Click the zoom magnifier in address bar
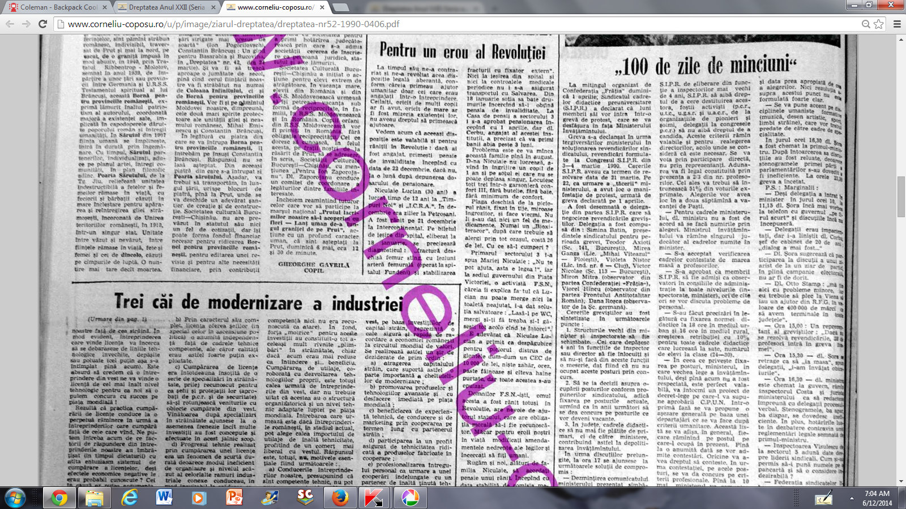 click(865, 24)
